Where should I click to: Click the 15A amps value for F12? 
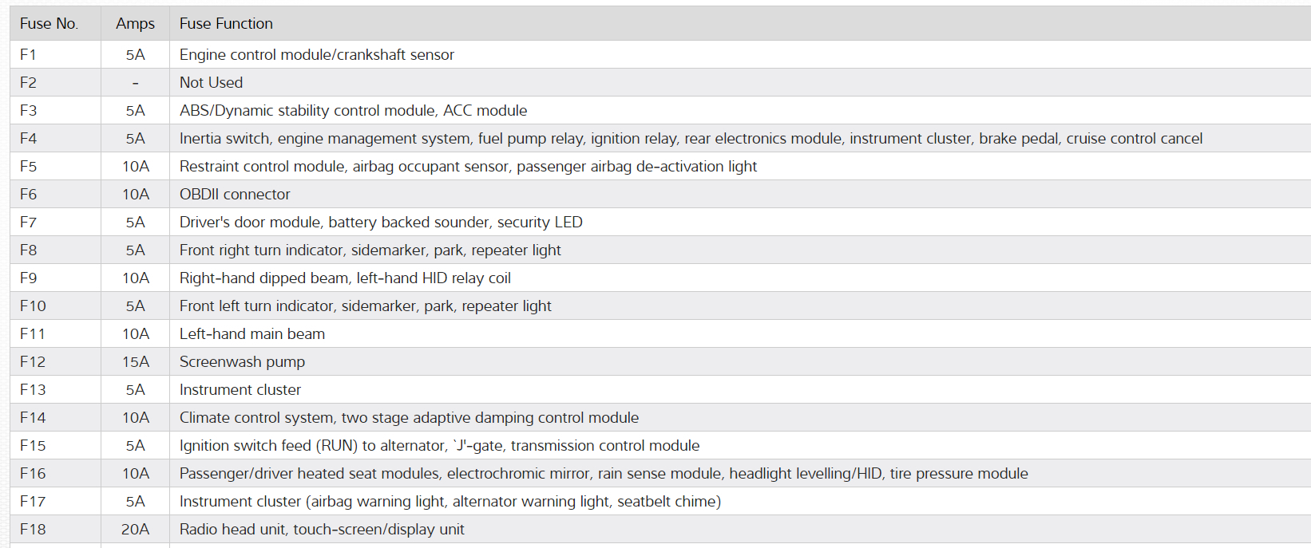point(135,362)
